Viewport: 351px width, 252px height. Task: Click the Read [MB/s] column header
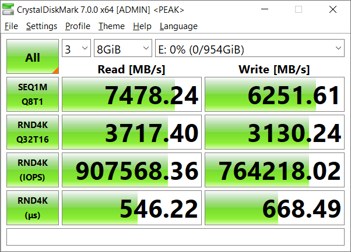tap(131, 69)
